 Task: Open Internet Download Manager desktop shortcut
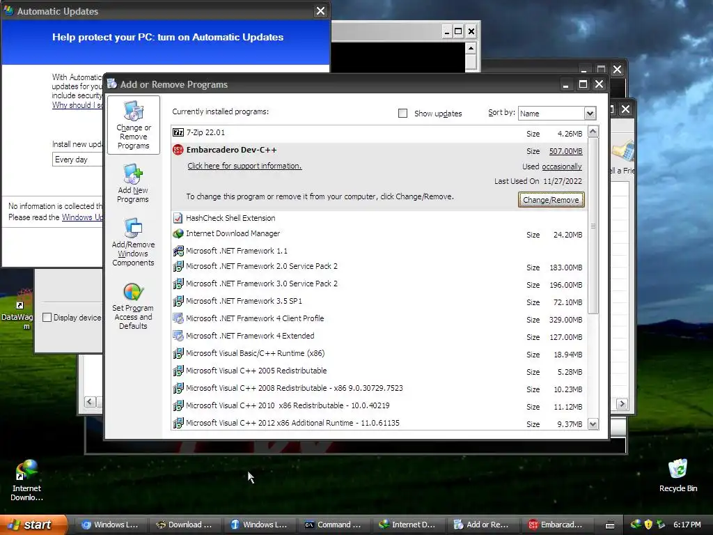(26, 480)
